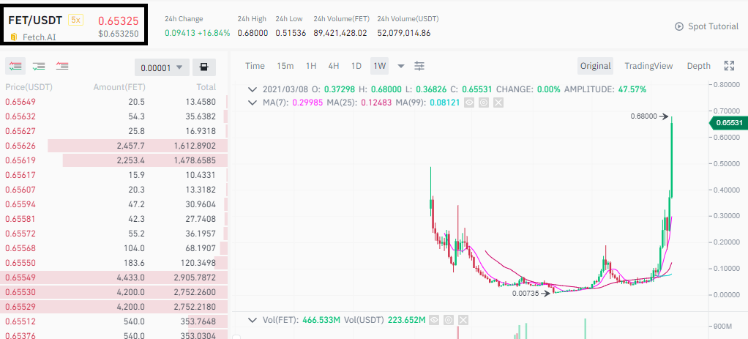The height and width of the screenshot is (339, 748).
Task: Click the Fetch.AI token logo icon
Action: [x=14, y=37]
